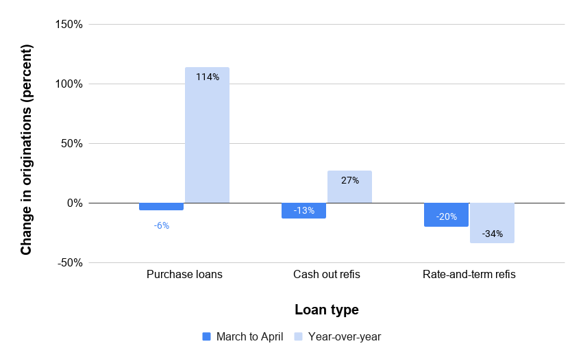Viewport: 583px width, 361px height.
Task: Select the Loan type axis title
Action: tap(327, 310)
